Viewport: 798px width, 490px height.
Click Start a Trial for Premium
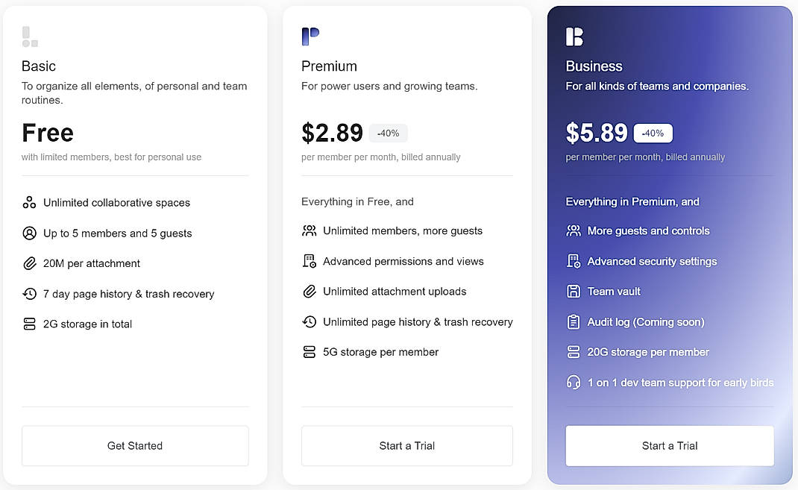coord(406,445)
